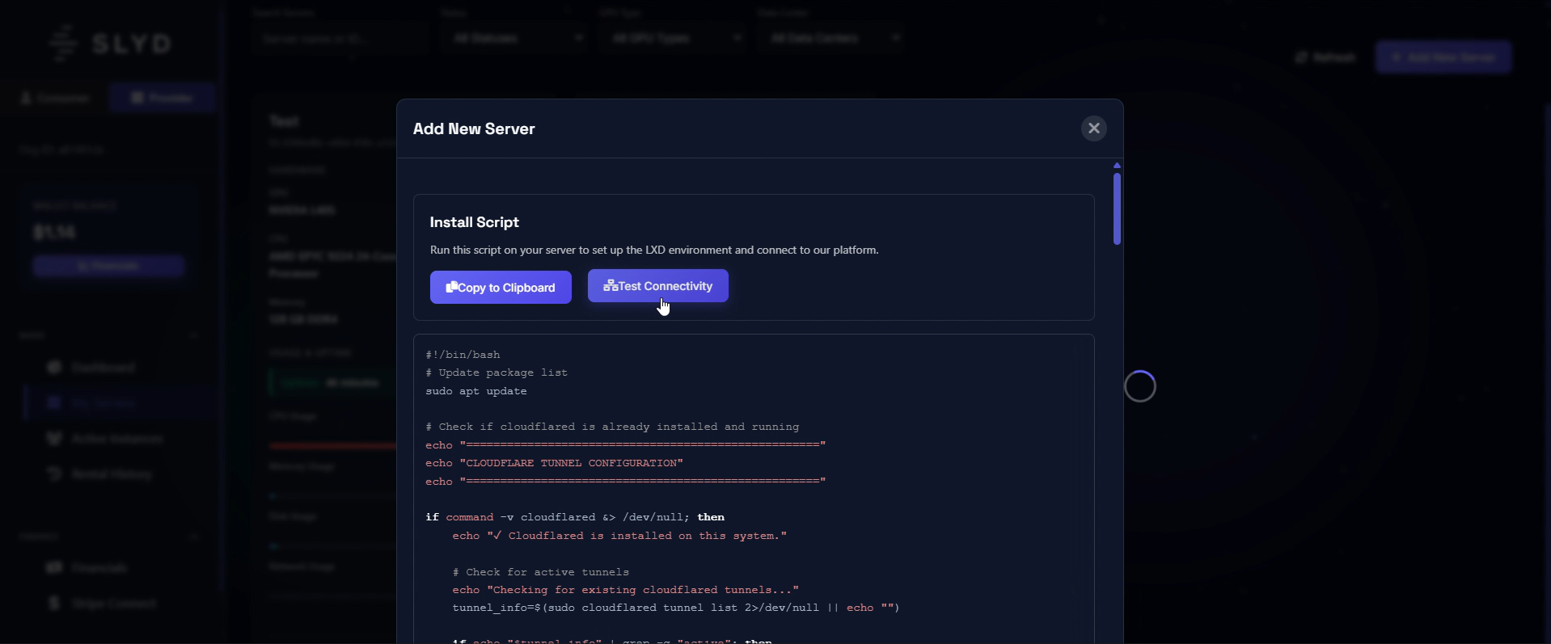
Task: Click the Copy to Clipboard button
Action: click(501, 288)
